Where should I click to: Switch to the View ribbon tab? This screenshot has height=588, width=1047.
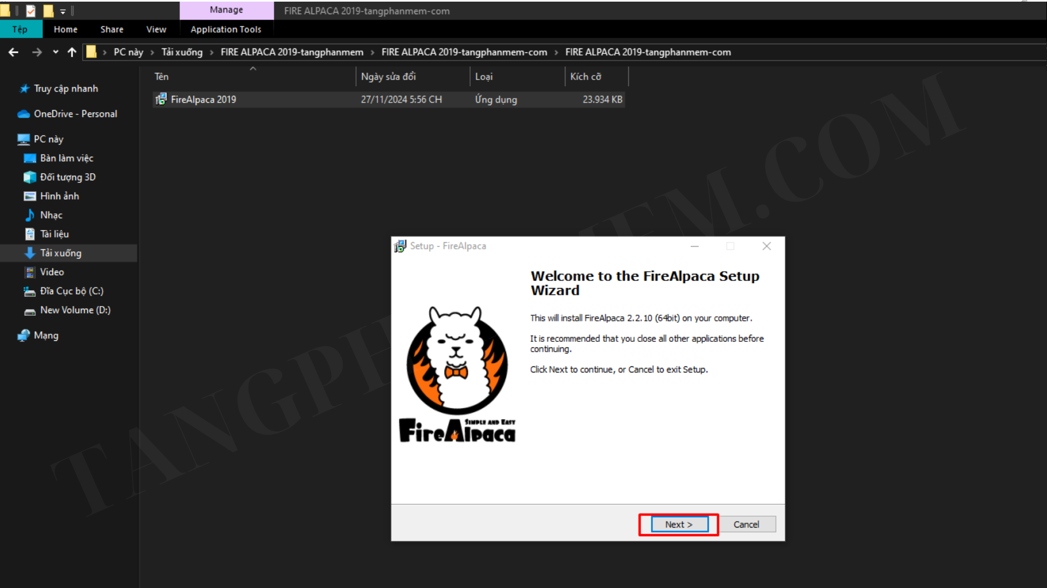point(156,29)
